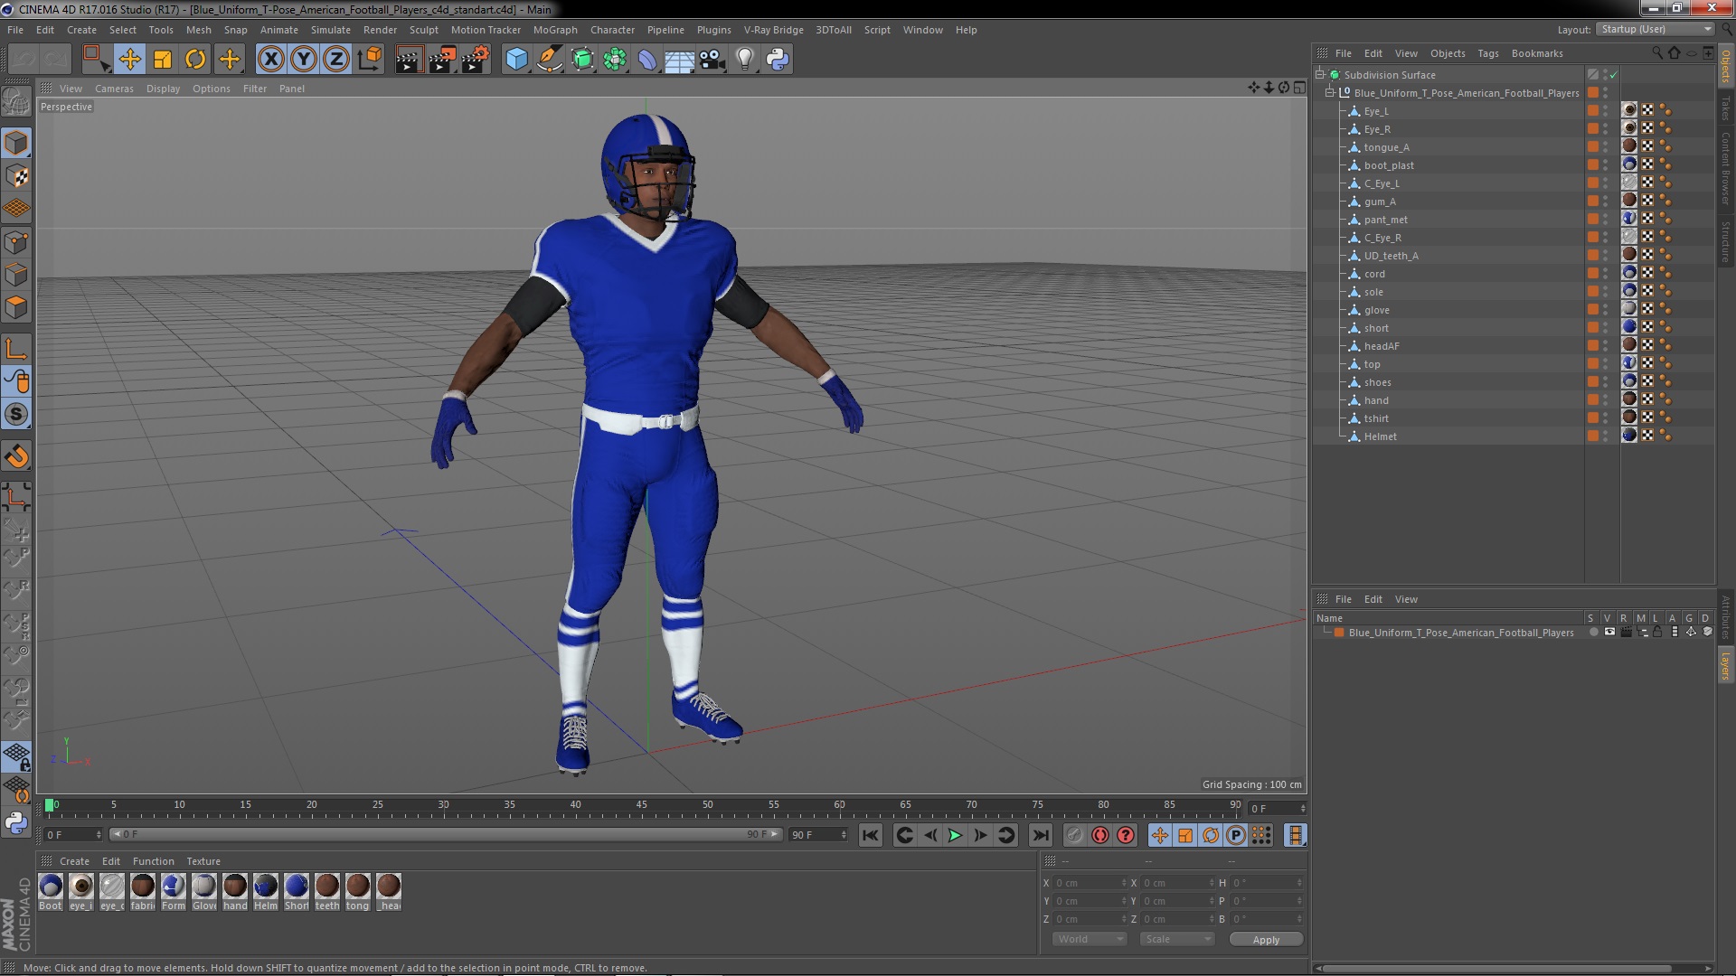The image size is (1736, 976).
Task: Add a Camera object
Action: click(x=712, y=60)
